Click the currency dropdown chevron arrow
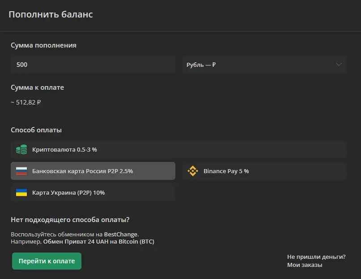Screen dimensions: 361x279 (339, 65)
